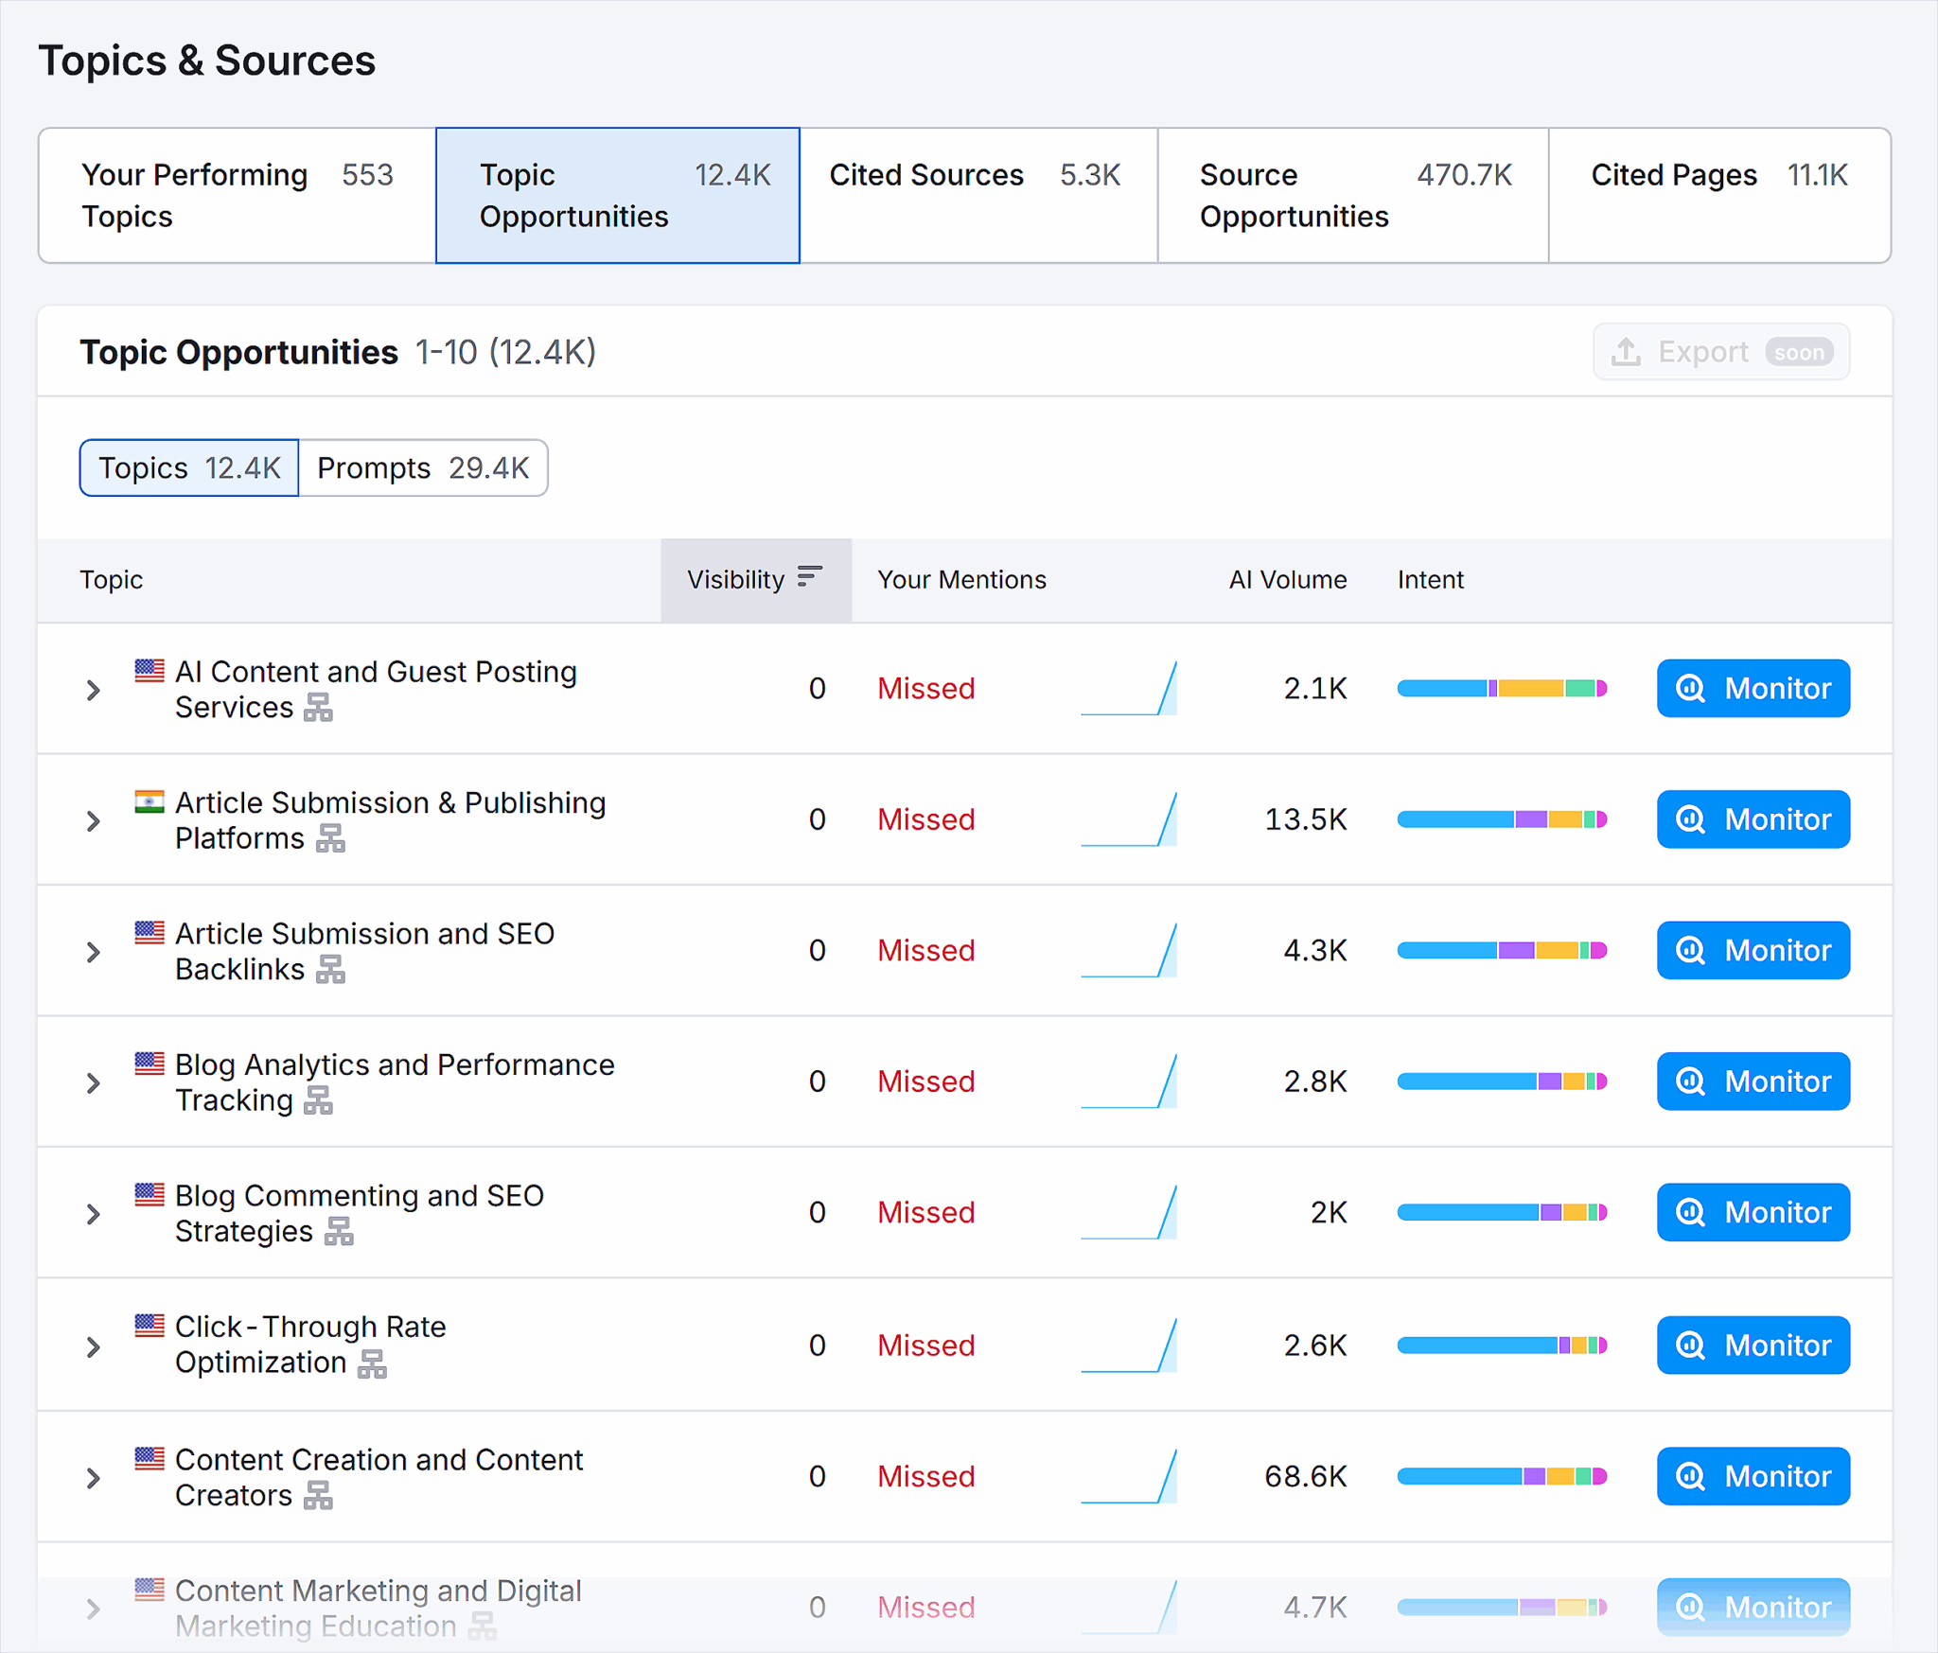
Task: Click US flag on Content Creation and Content Creators row
Action: click(x=150, y=1458)
